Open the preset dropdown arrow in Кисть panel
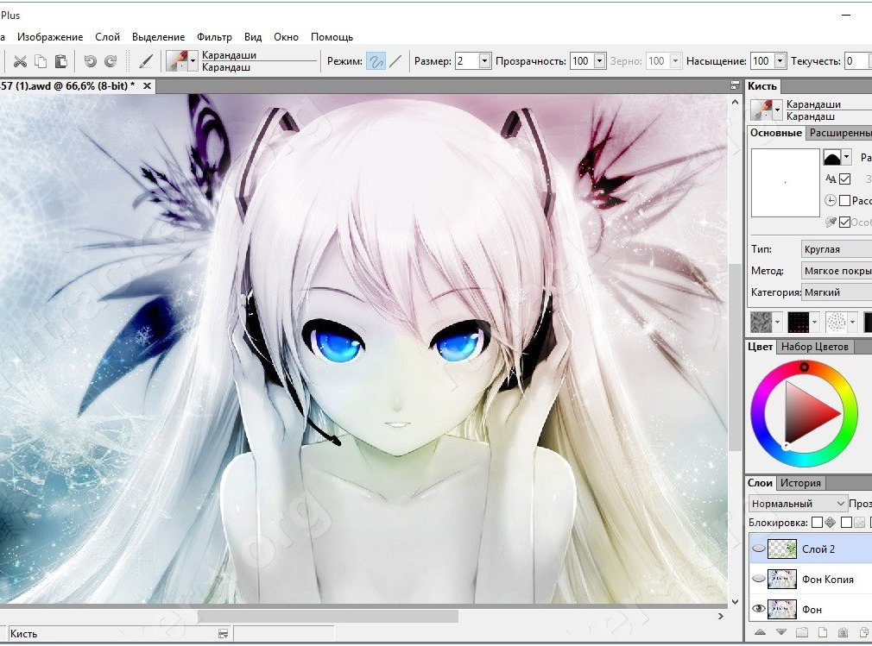The height and width of the screenshot is (646, 872). 777,110
